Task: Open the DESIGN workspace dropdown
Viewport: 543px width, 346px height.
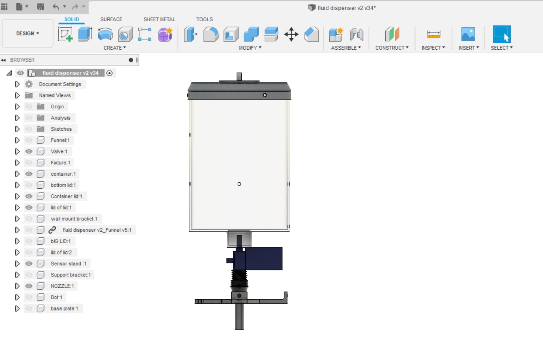Action: [28, 33]
